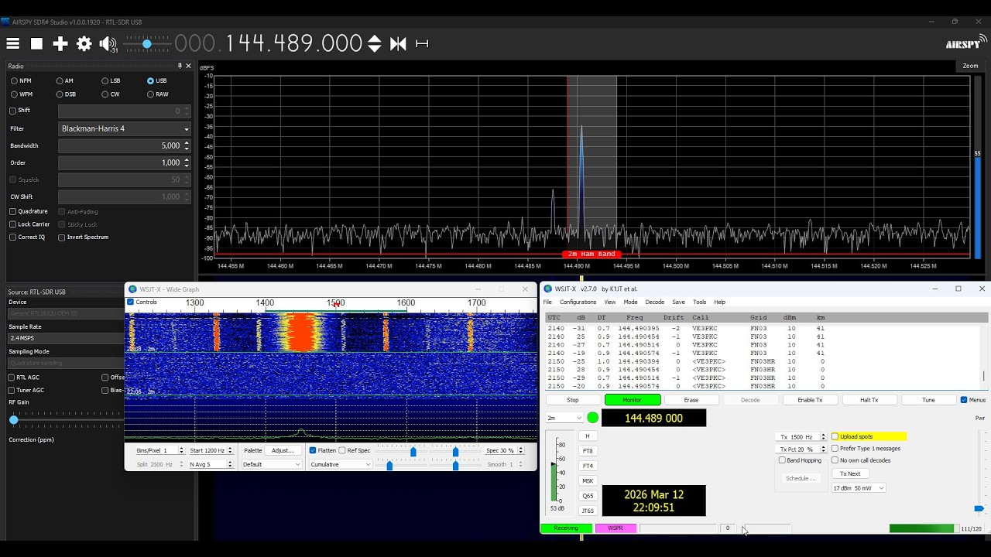The height and width of the screenshot is (557, 991).
Task: Open the Decode menu in WSJT-X
Action: [655, 302]
